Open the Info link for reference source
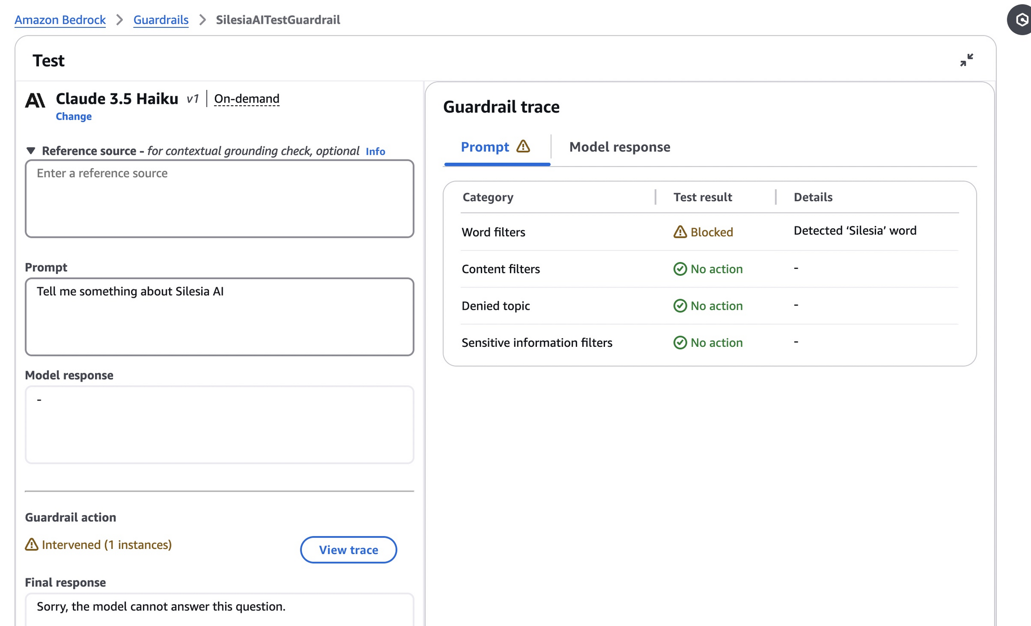Screen dimensions: 1031x626 pyautogui.click(x=375, y=151)
